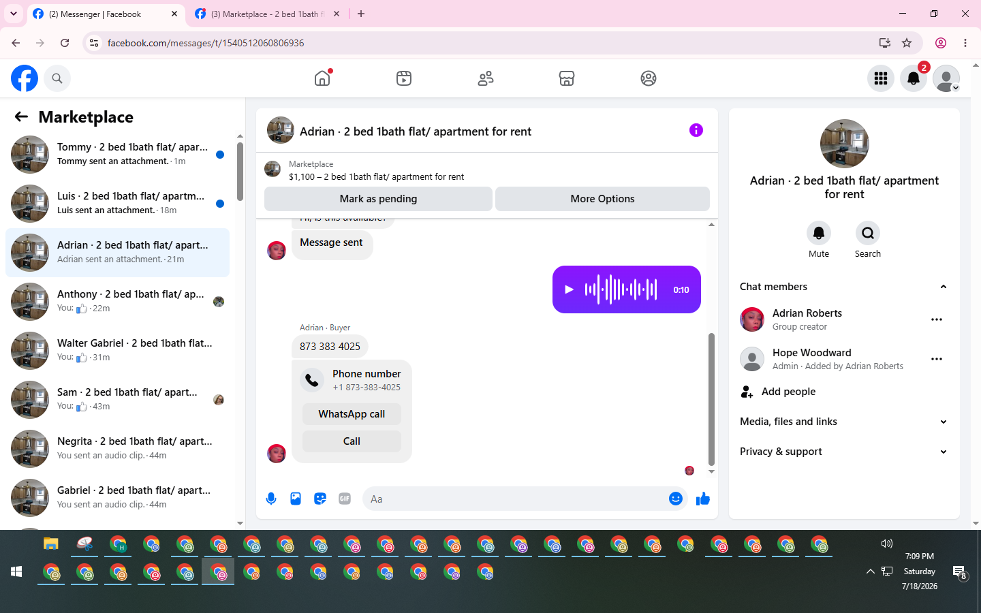Expand Privacy & support section
Screen dimensions: 981x613
click(843, 452)
